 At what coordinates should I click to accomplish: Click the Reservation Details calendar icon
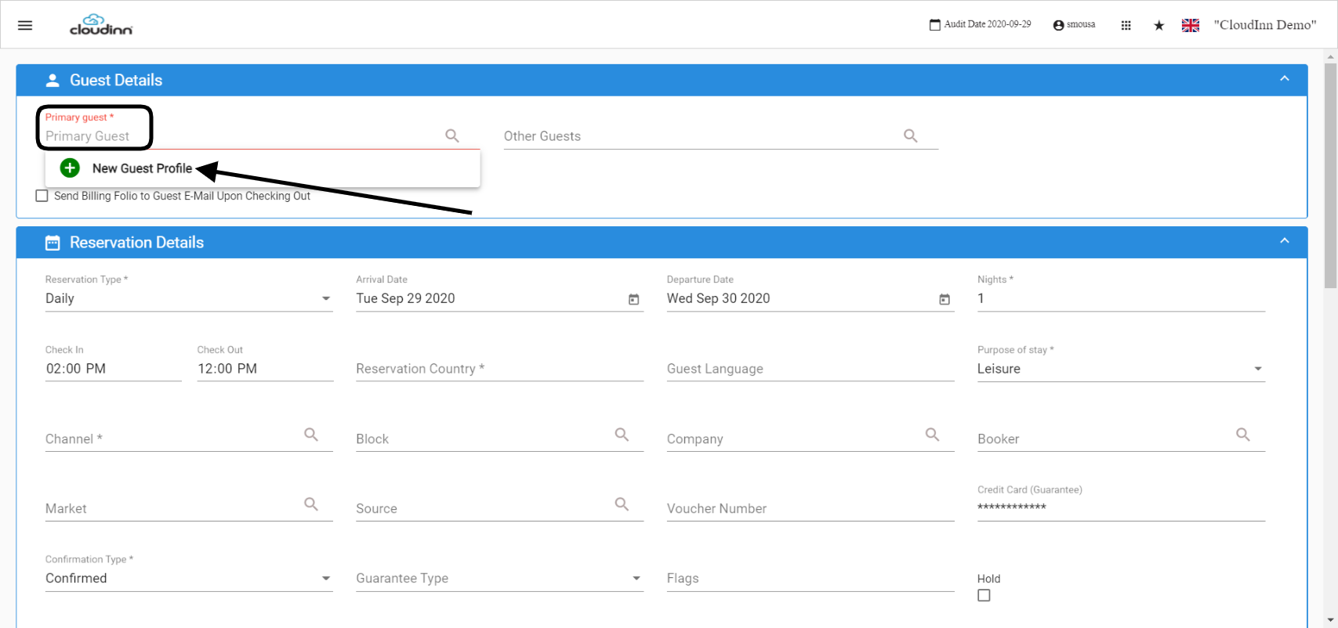[53, 243]
